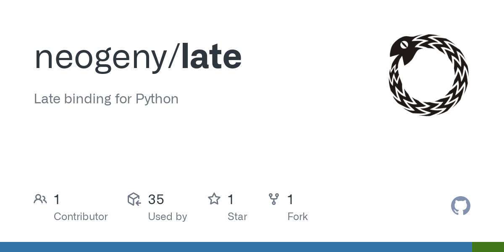Viewport: 504px width, 252px height.
Task: Select the Late binding for Python description
Action: point(106,99)
